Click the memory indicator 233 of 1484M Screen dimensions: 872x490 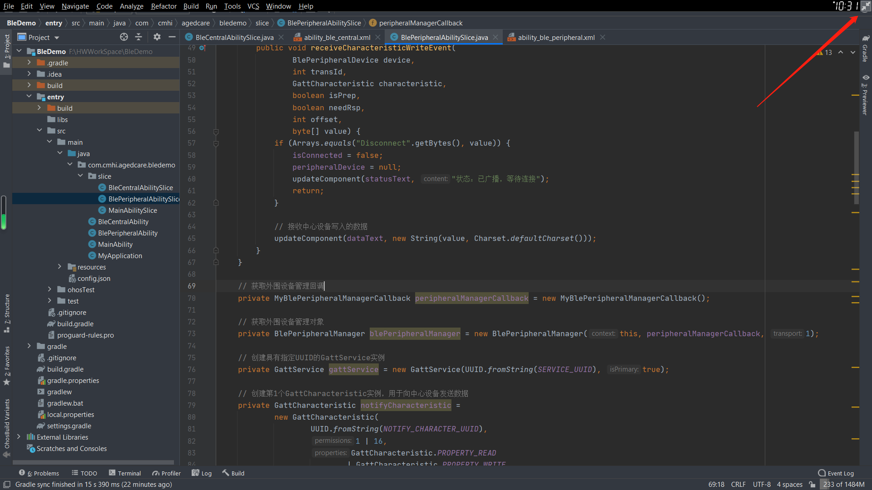[843, 485]
